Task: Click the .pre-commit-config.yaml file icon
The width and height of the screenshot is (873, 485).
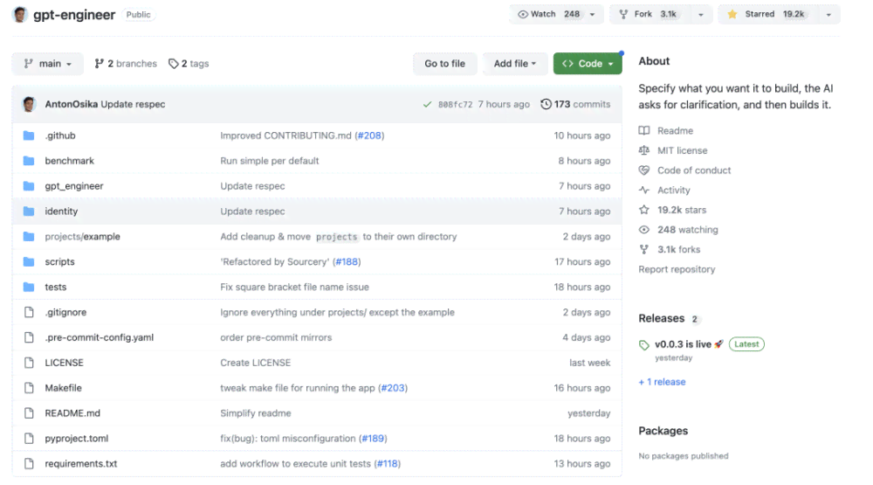Action: [x=29, y=337]
